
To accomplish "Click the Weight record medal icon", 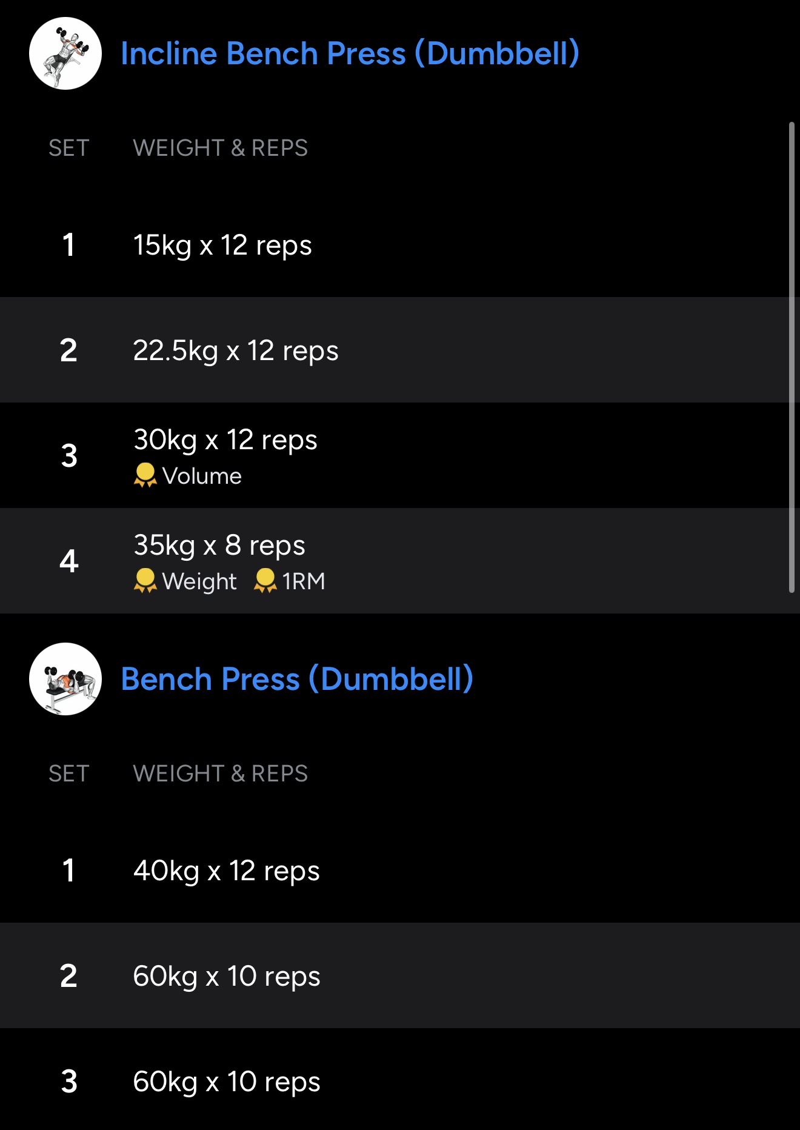I will point(145,581).
